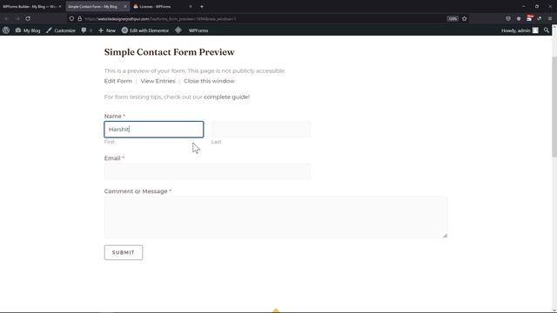The width and height of the screenshot is (557, 313).
Task: Close the Simple Contact Form tab
Action: coord(125,6)
